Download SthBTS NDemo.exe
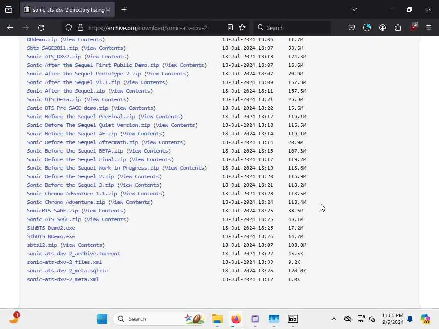 51,236
